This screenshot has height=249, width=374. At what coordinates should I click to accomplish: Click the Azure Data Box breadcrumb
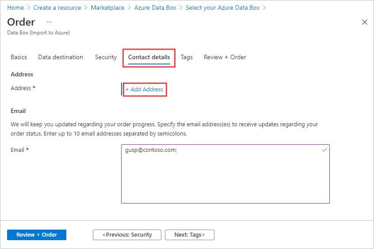pos(155,8)
